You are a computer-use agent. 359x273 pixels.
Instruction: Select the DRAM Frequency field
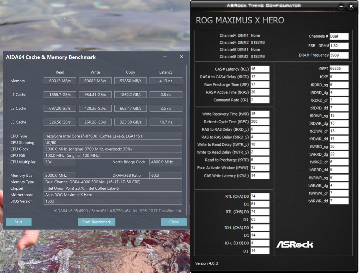click(339, 55)
